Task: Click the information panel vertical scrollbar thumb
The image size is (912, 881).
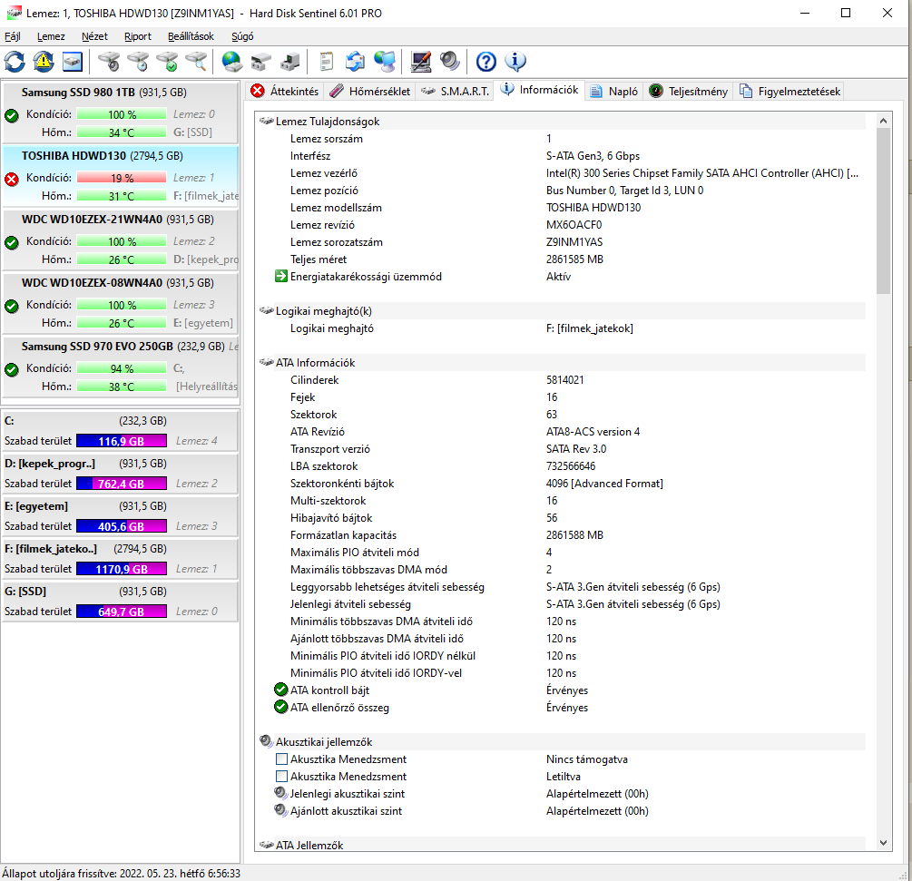Action: [883, 210]
